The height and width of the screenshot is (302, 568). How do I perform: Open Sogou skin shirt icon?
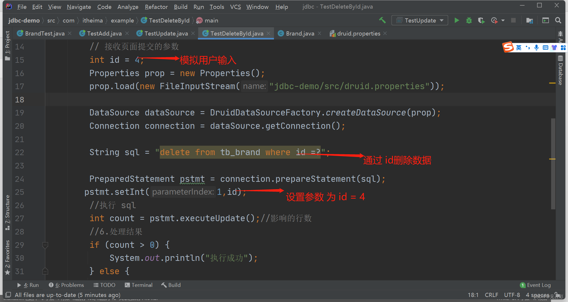(554, 48)
